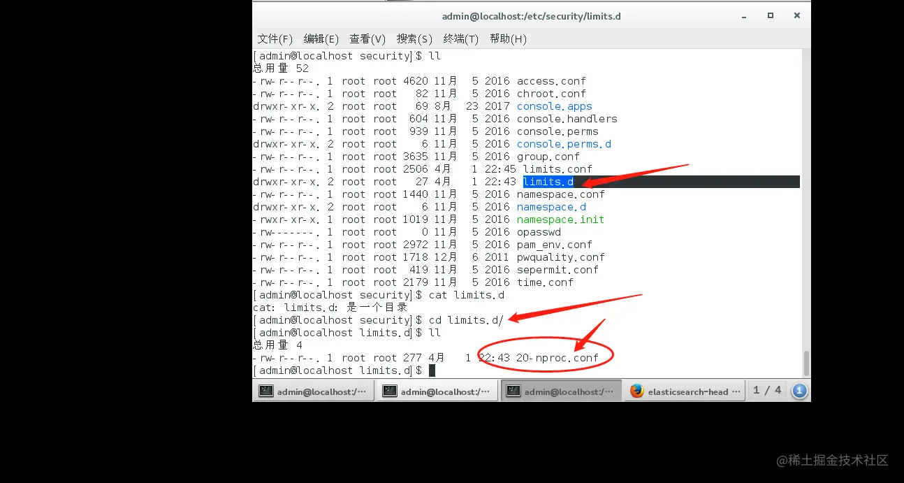The image size is (904, 483).
Task: Click the year 2017 on the console.apps row
Action: tap(497, 106)
